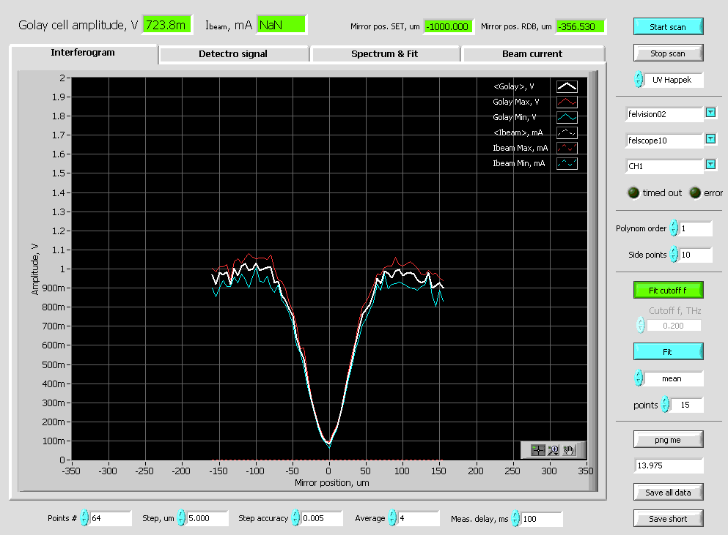Adjust the Average spinner
The height and width of the screenshot is (535, 728).
393,518
